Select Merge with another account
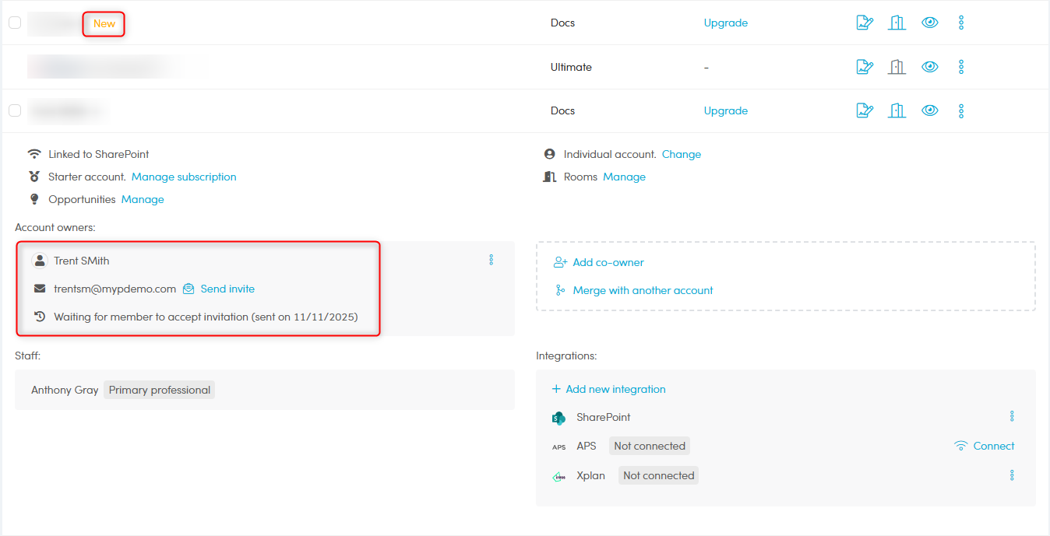1050x536 pixels. pos(643,290)
